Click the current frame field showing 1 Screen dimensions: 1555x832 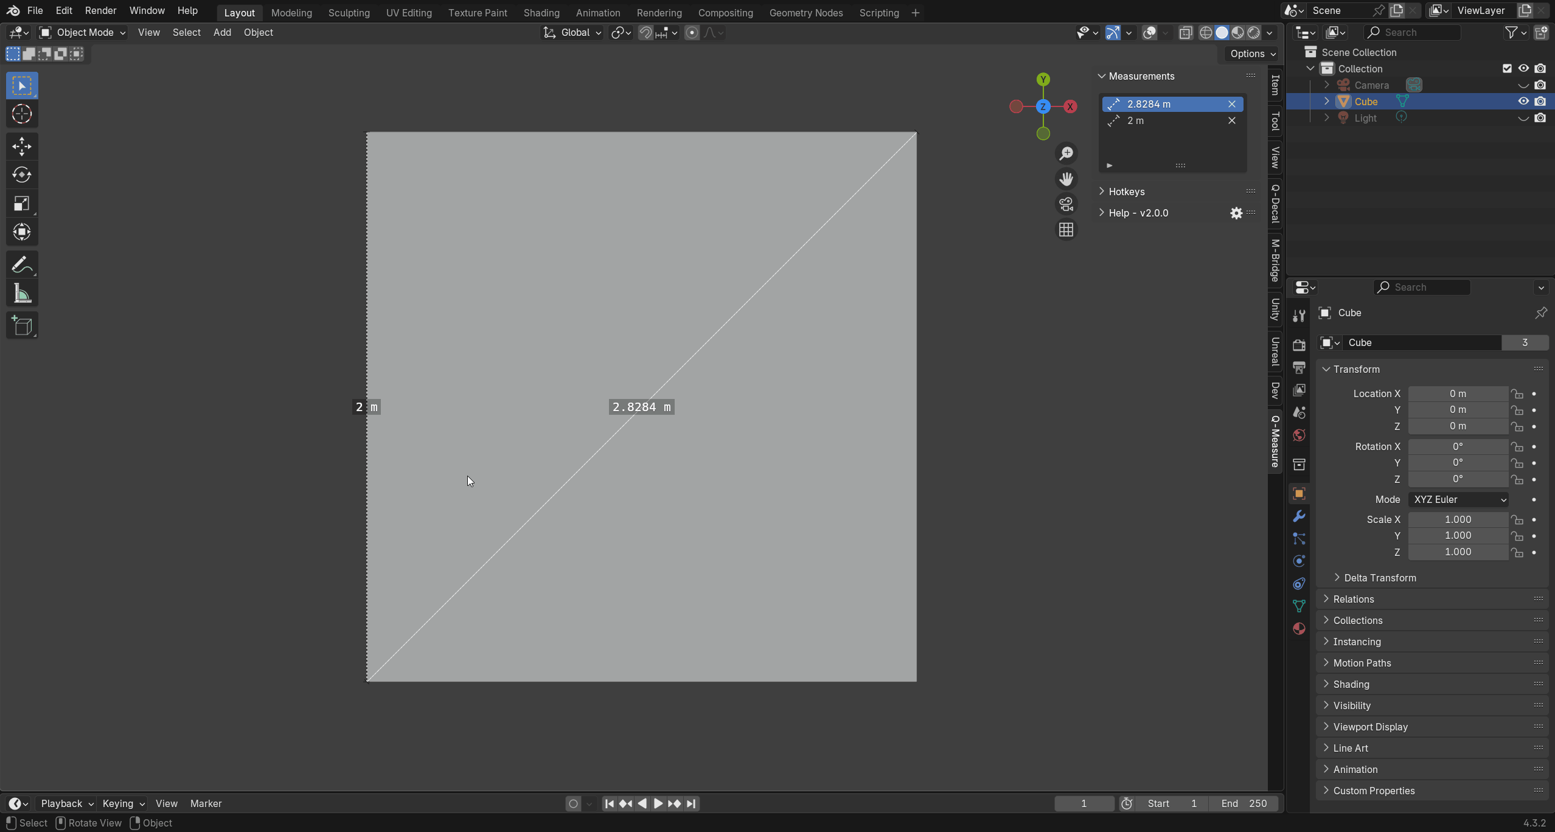(1084, 803)
